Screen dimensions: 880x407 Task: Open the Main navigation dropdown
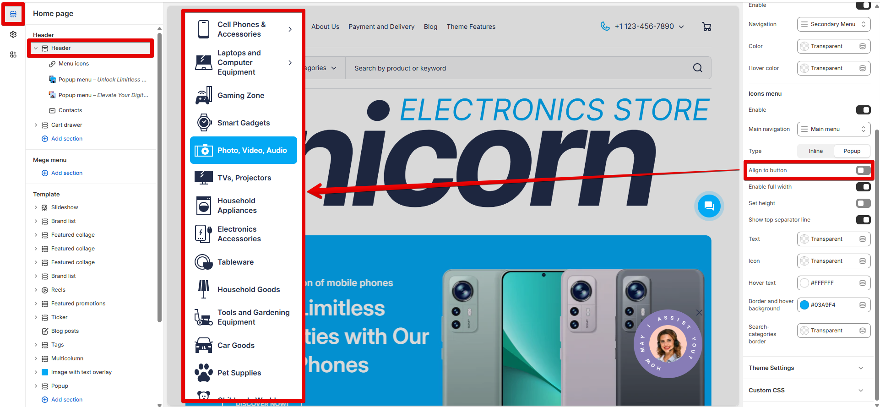833,129
